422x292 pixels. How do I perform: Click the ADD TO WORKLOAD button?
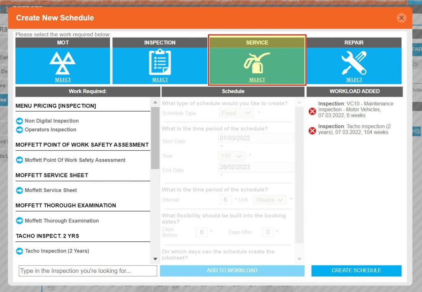232,271
